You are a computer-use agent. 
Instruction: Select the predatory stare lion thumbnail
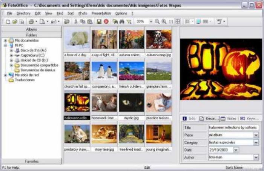click(x=77, y=134)
